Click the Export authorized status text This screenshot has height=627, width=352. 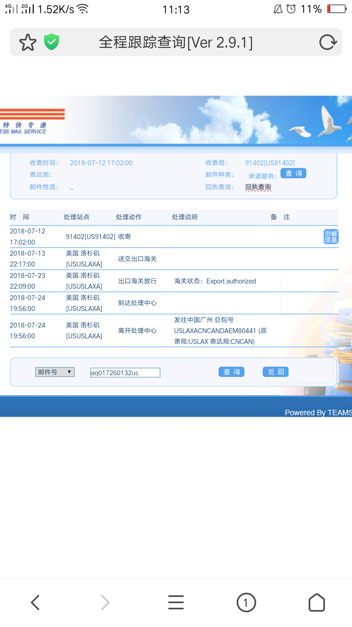tap(231, 281)
